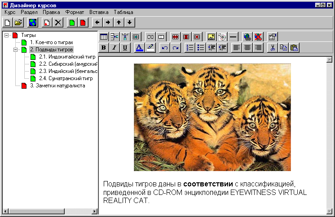Center align text

pyautogui.click(x=247, y=48)
